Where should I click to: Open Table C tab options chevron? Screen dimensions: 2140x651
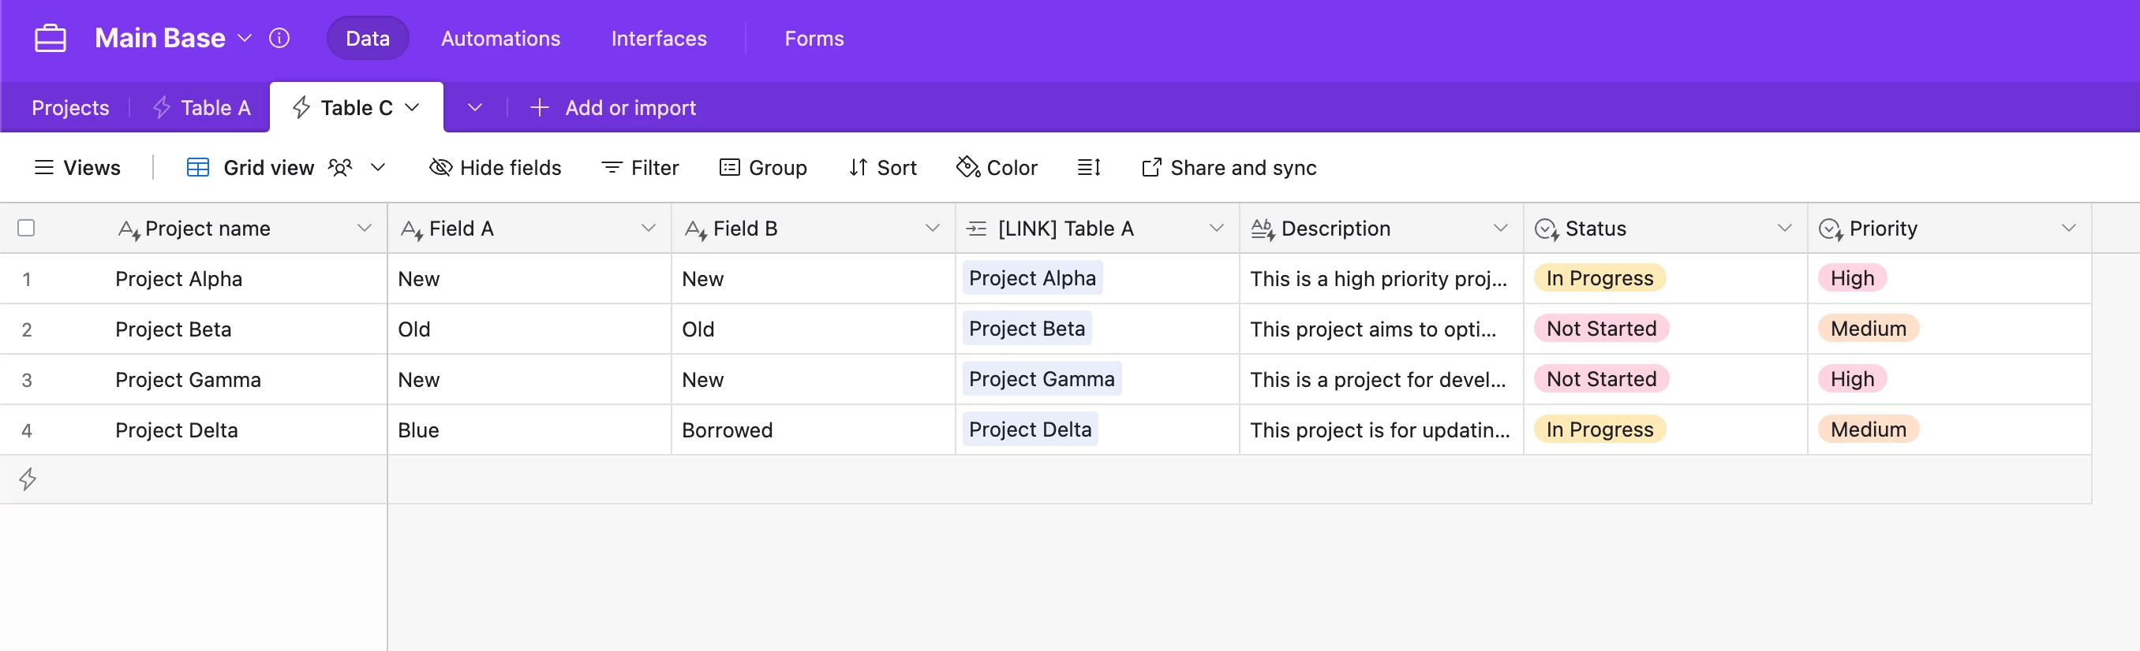coord(412,108)
